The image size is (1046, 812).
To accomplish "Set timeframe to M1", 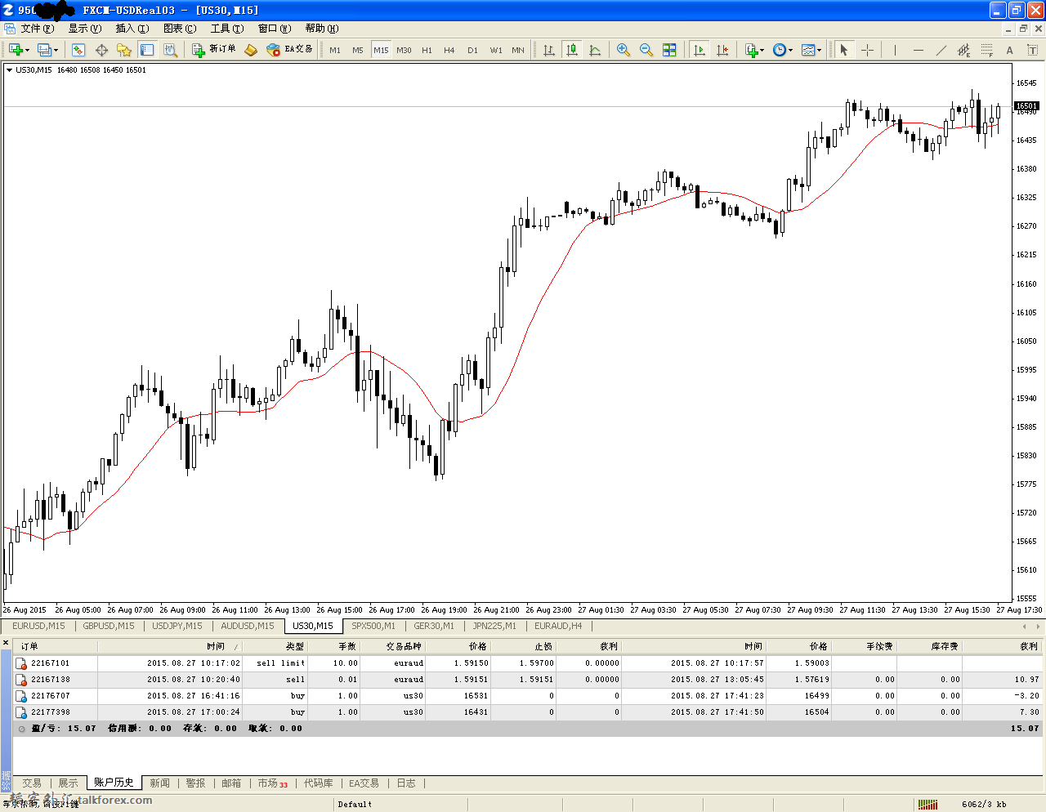I will click(x=335, y=50).
